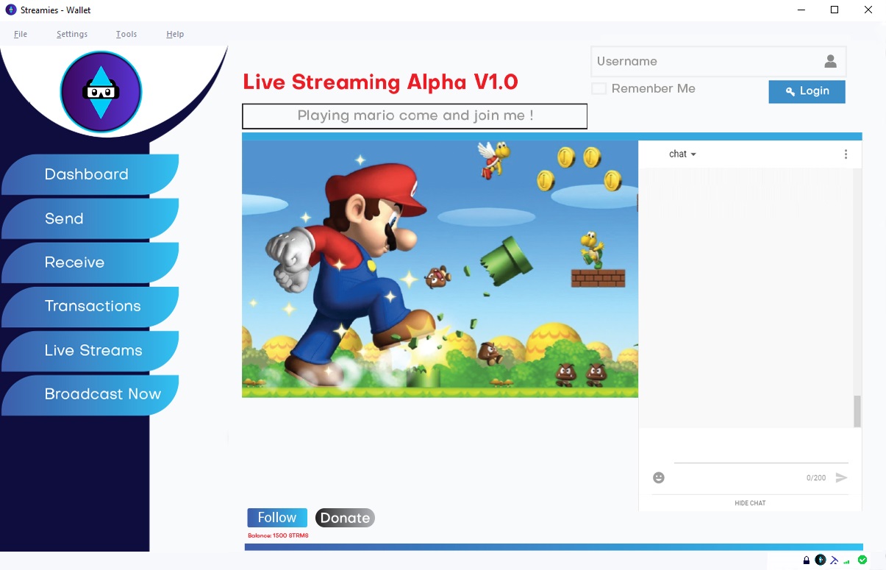This screenshot has height=570, width=886.
Task: Open the Tools menu
Action: (126, 34)
